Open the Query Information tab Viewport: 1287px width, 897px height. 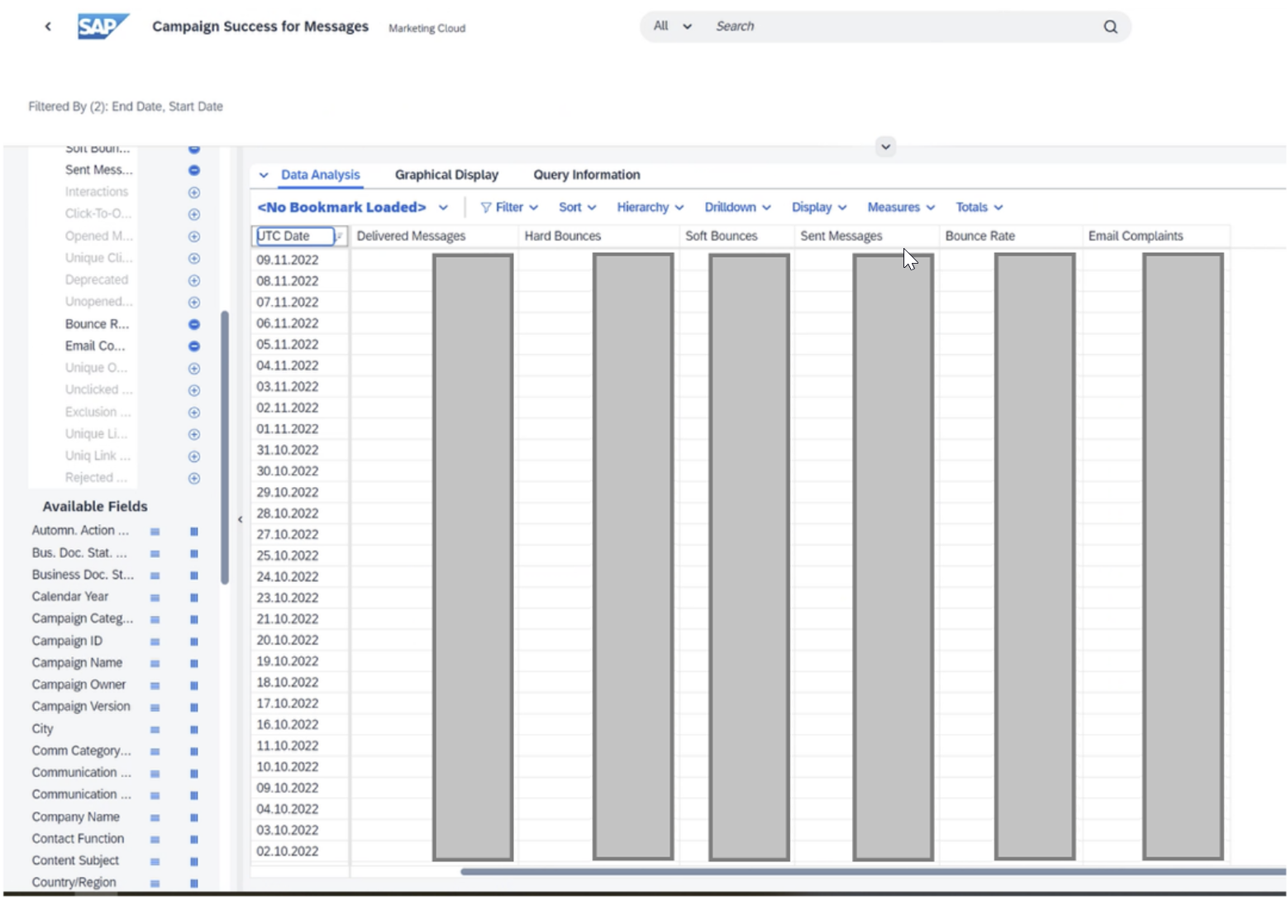tap(586, 174)
